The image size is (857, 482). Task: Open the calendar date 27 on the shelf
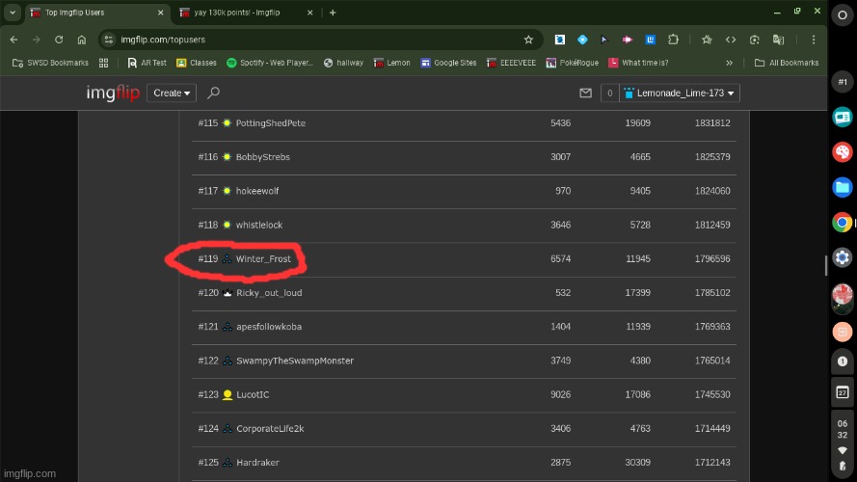coord(843,392)
